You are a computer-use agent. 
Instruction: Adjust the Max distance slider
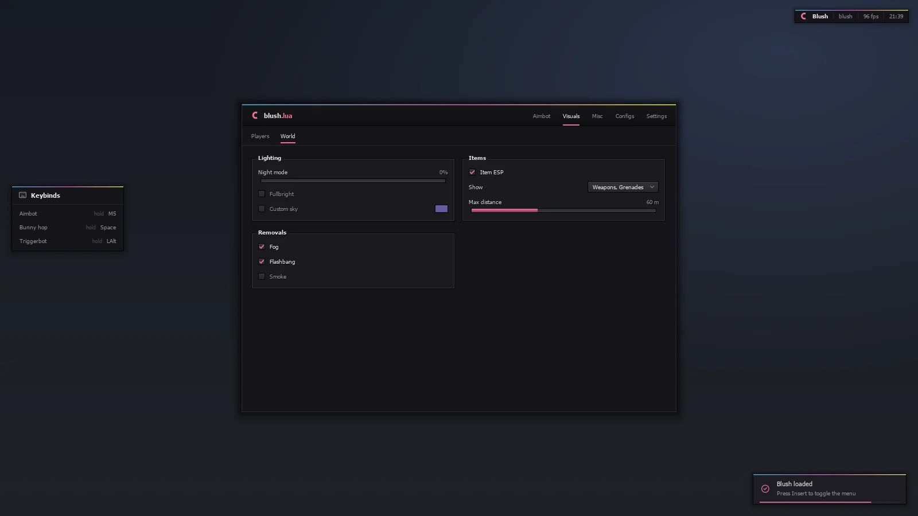563,210
